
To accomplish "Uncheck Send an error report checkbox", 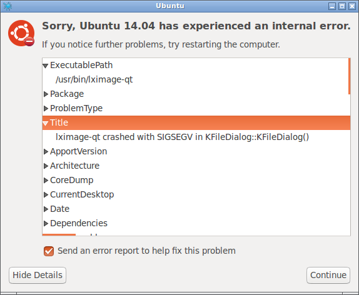I will (x=49, y=251).
